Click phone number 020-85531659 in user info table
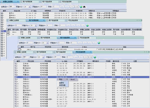The width and height of the screenshot is (150, 108). pos(62,49)
